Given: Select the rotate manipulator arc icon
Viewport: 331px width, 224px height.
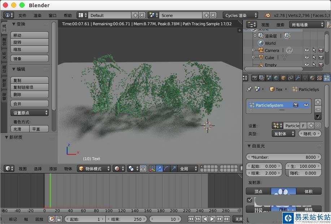Looking at the screenshot, I should click(166, 168).
